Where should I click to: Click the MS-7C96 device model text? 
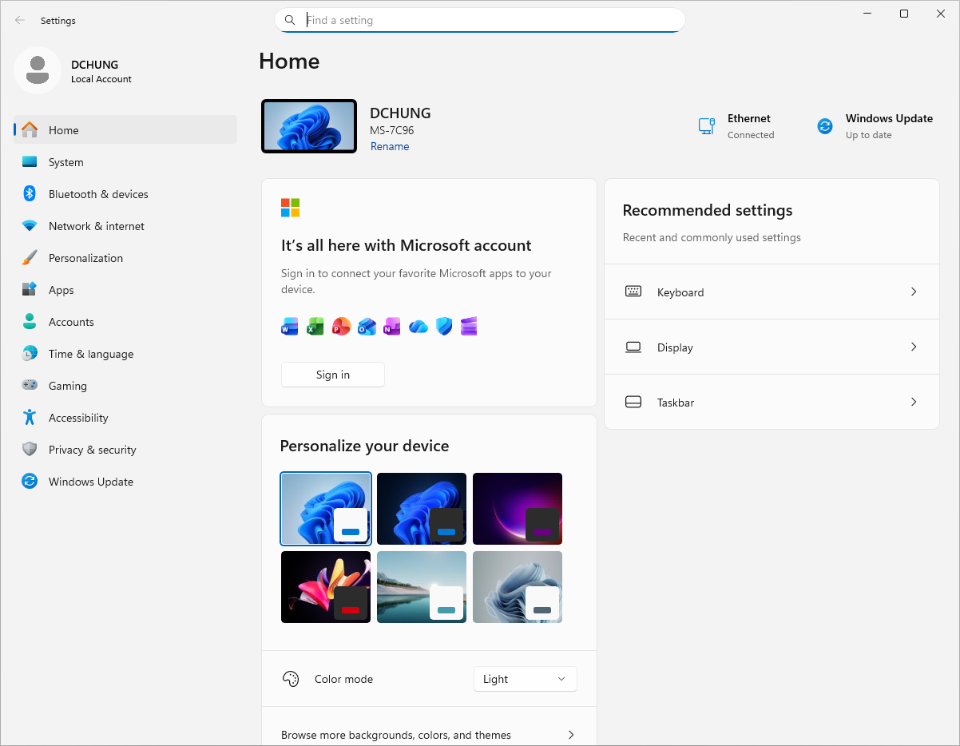point(392,130)
